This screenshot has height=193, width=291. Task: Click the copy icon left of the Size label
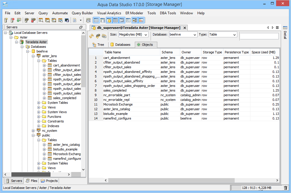[x=104, y=36]
